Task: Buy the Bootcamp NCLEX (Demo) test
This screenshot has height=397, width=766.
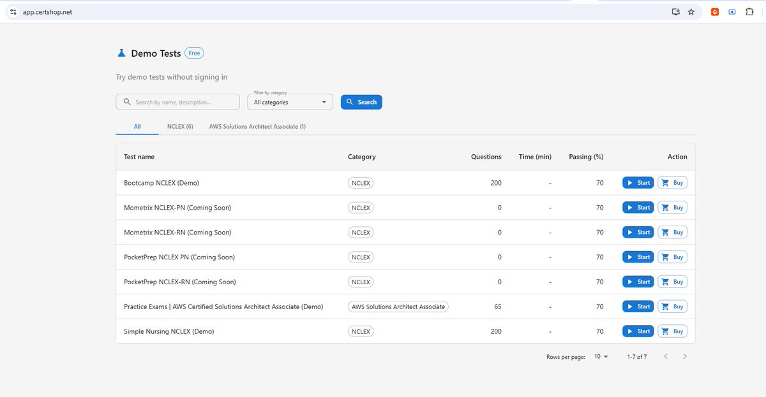Action: (x=673, y=183)
